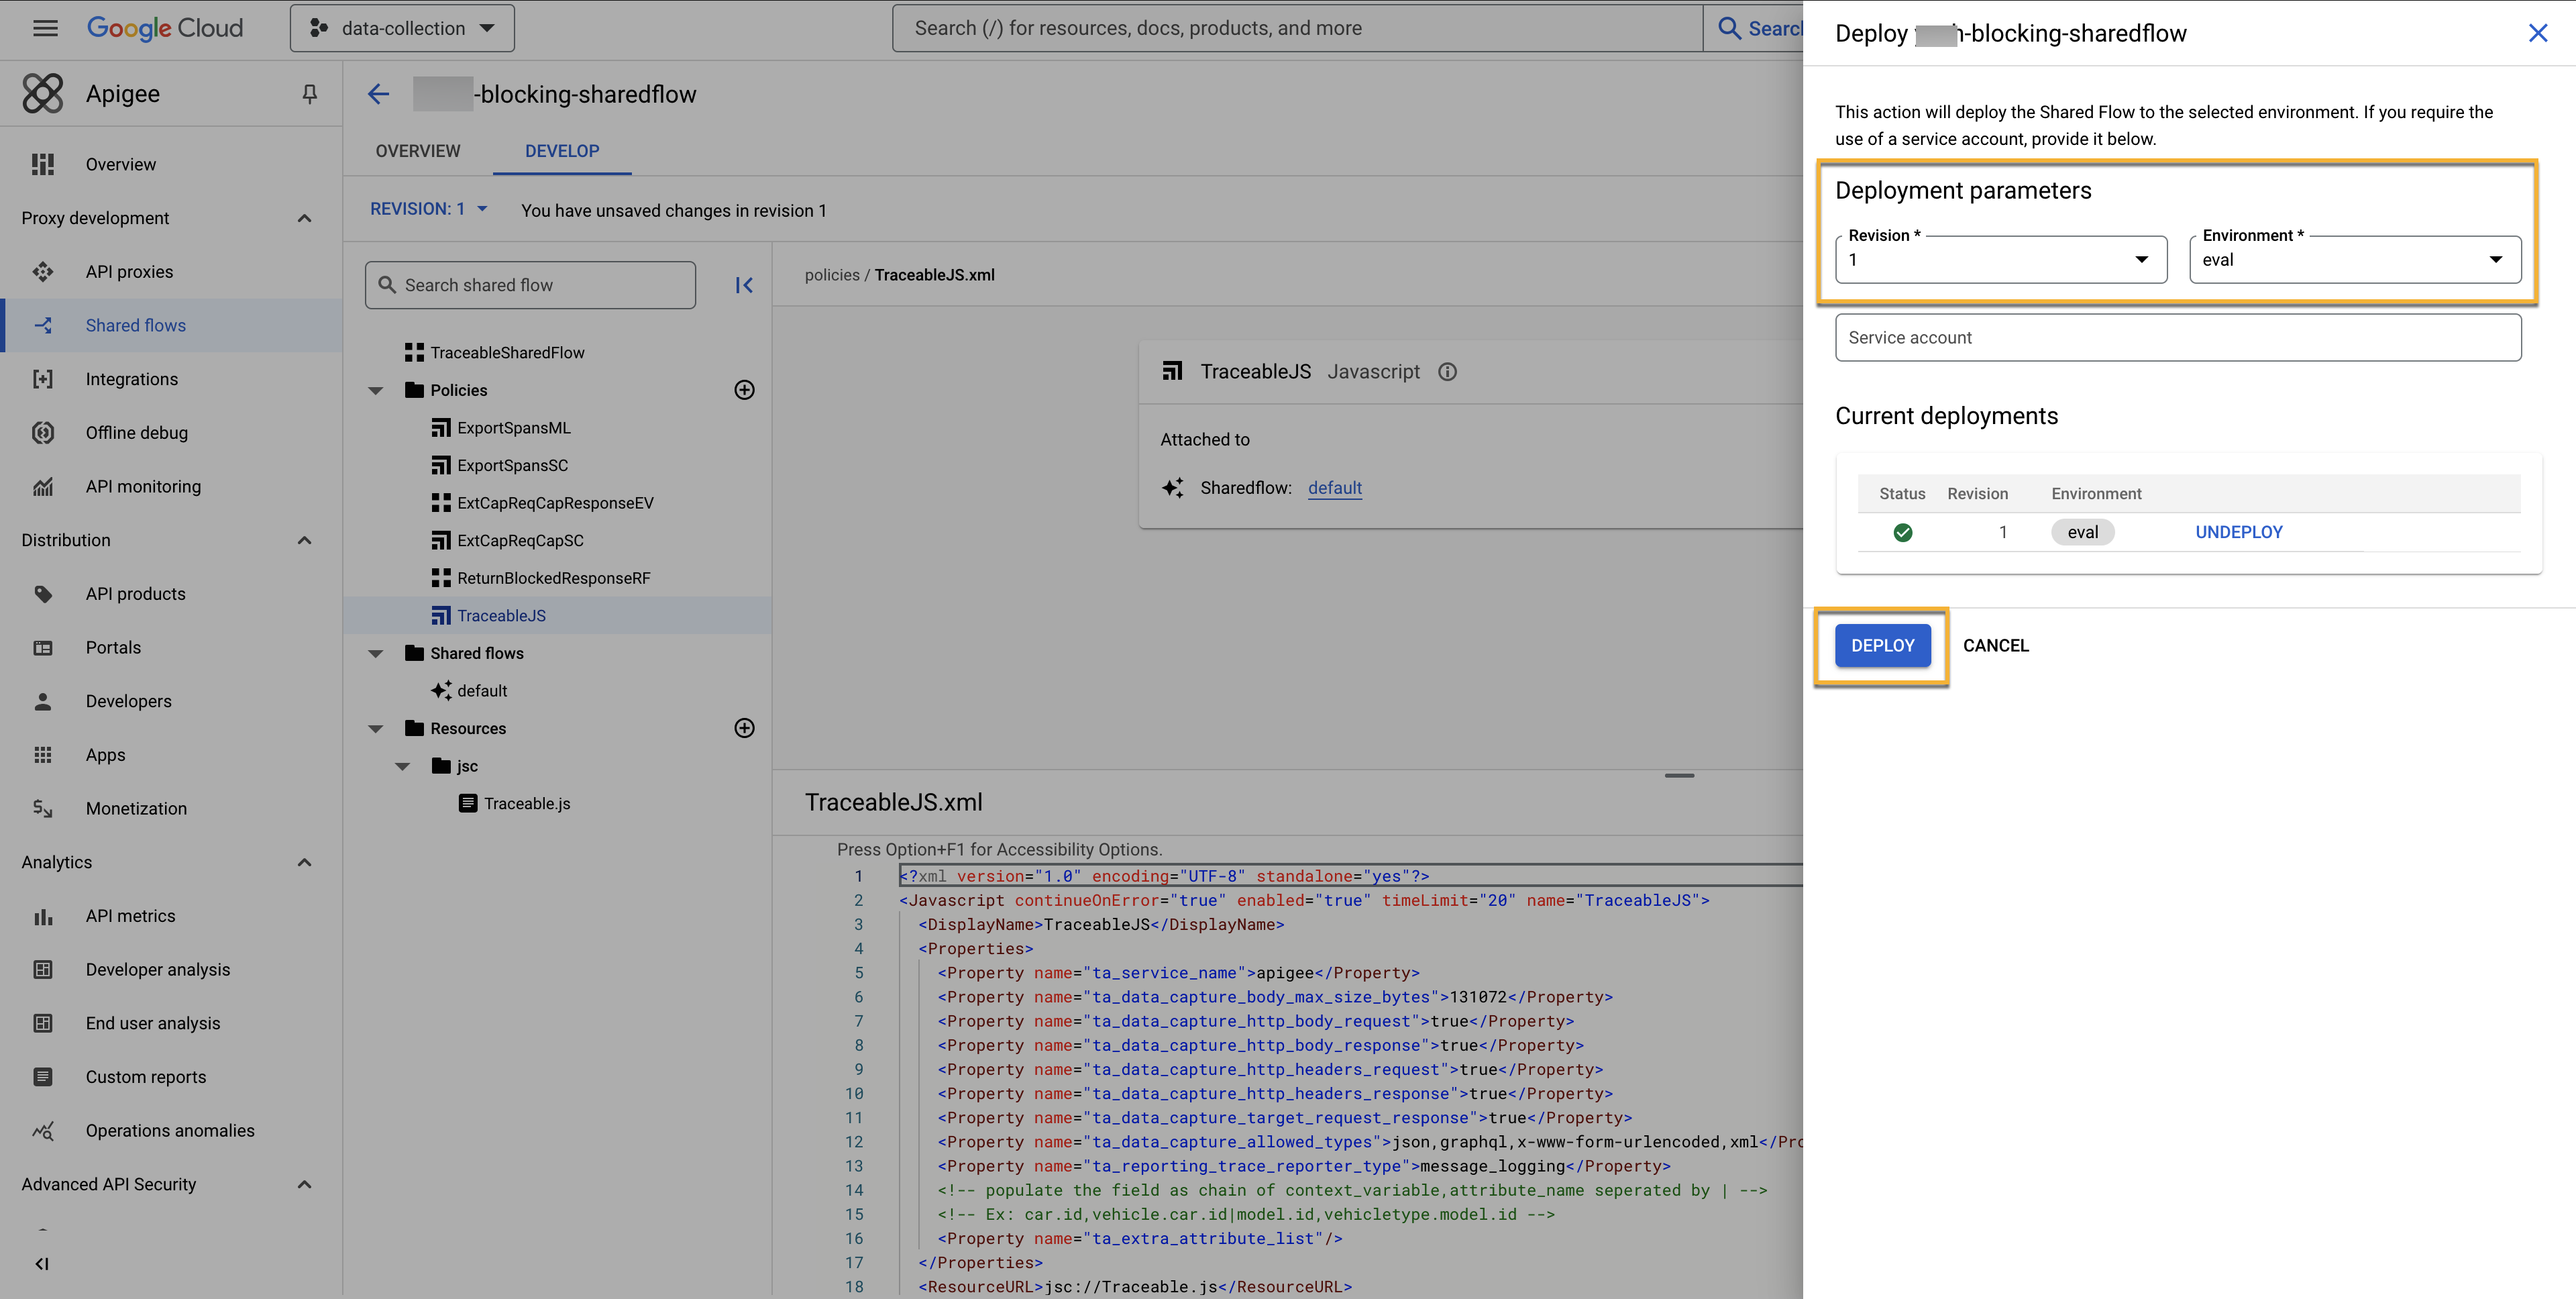Viewport: 2576px width, 1299px height.
Task: Collapse the left navigation sidebar
Action: (x=42, y=1264)
